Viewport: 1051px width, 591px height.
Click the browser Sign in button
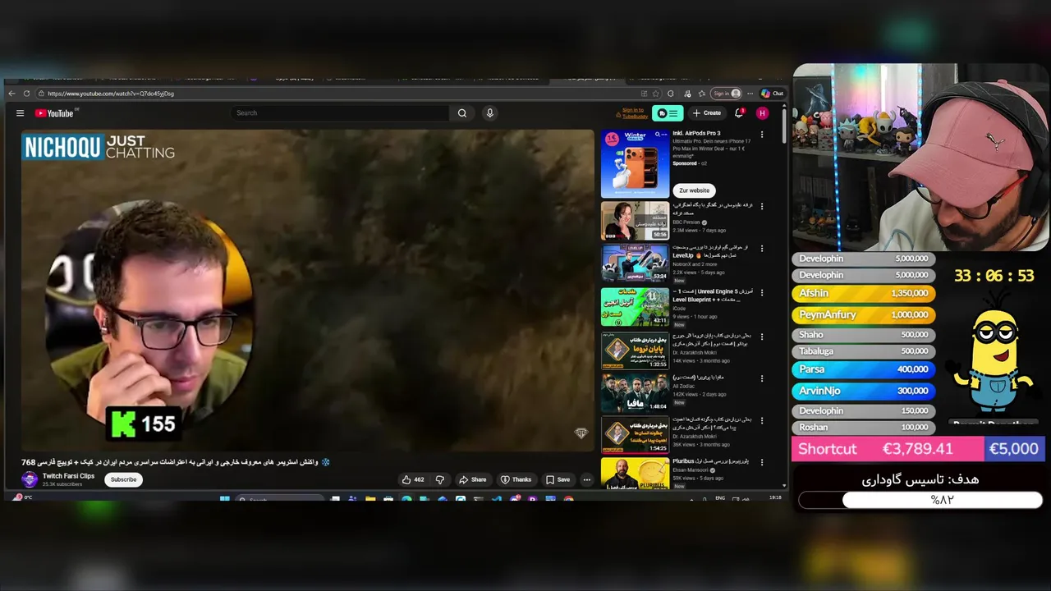pyautogui.click(x=726, y=94)
